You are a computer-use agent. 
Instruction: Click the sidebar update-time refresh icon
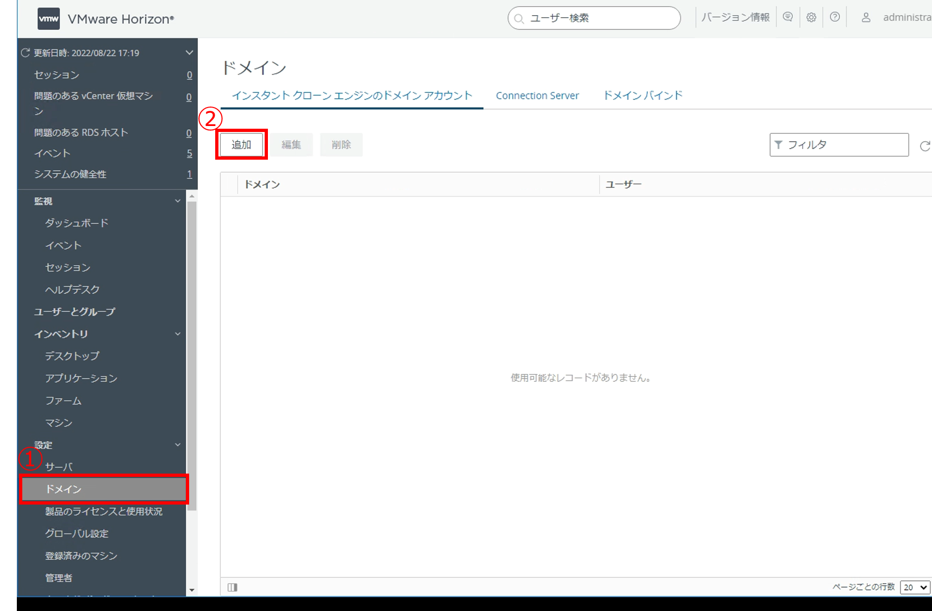point(25,53)
